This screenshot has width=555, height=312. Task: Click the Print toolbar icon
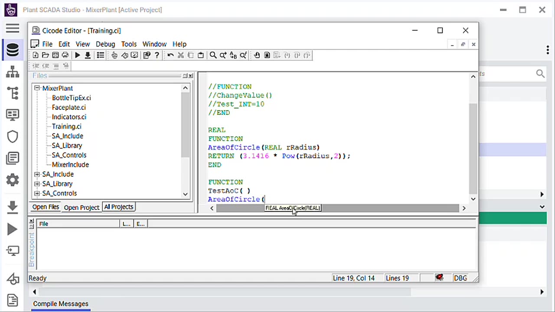[65, 55]
